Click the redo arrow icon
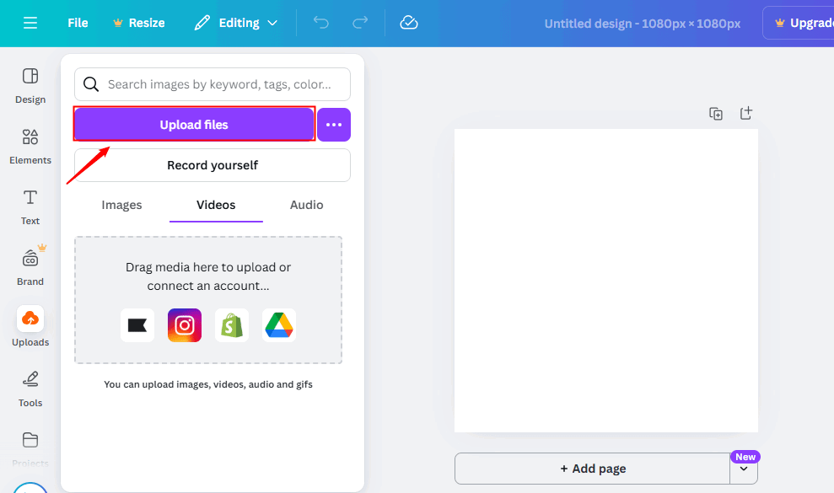This screenshot has height=493, width=834. (x=359, y=23)
